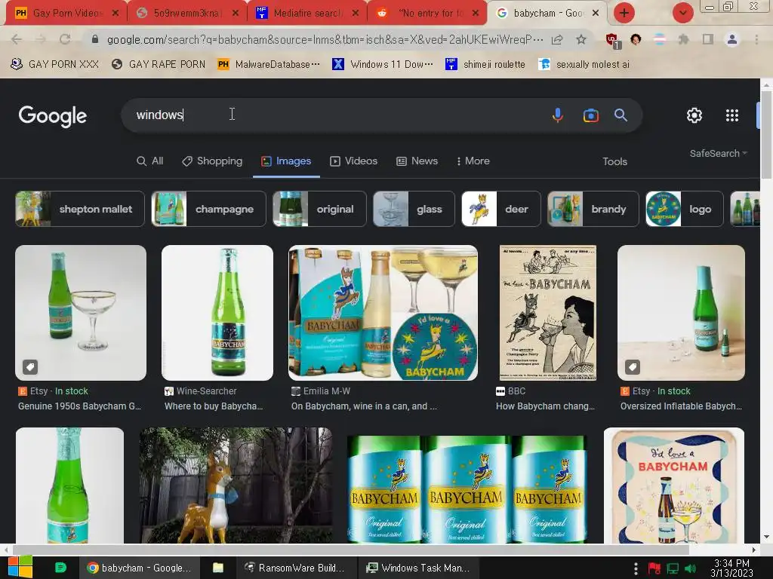Open the deer statue photo thumbnail
The width and height of the screenshot is (773, 579).
(x=236, y=486)
